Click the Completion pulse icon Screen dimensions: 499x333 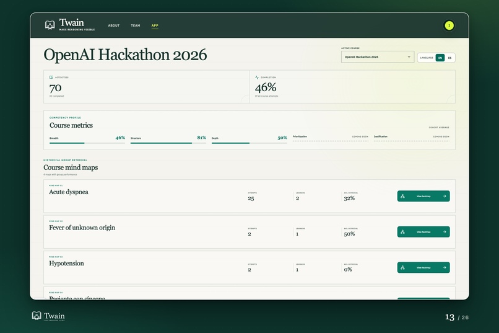click(x=257, y=77)
